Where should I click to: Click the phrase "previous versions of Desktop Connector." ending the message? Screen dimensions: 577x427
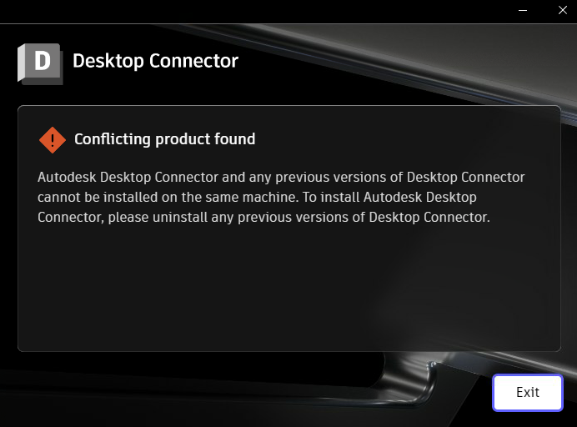pos(364,217)
